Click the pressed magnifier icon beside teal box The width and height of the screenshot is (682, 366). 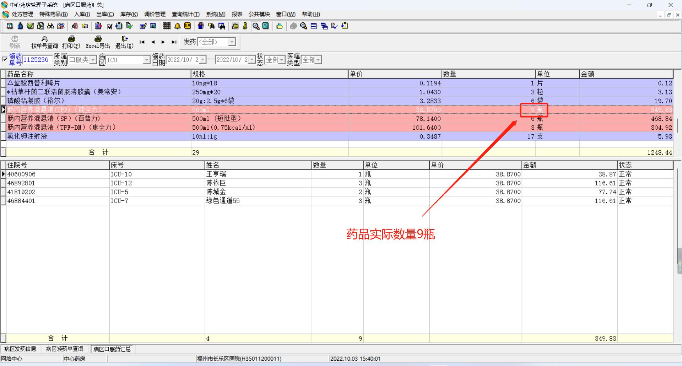click(x=256, y=26)
